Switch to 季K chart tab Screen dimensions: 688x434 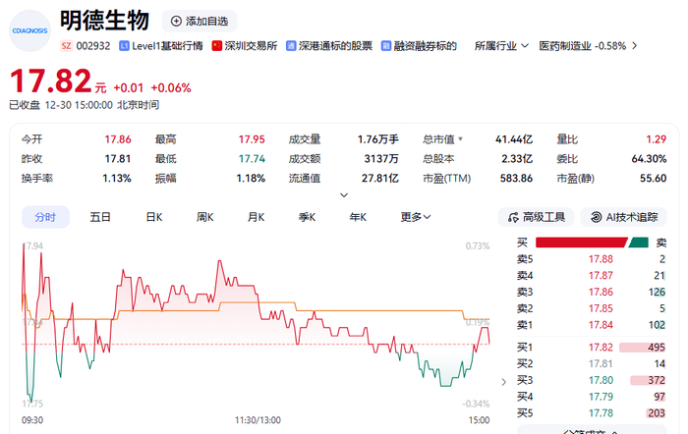coord(307,217)
